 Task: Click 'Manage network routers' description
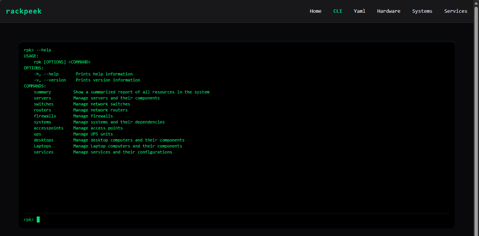pos(100,110)
